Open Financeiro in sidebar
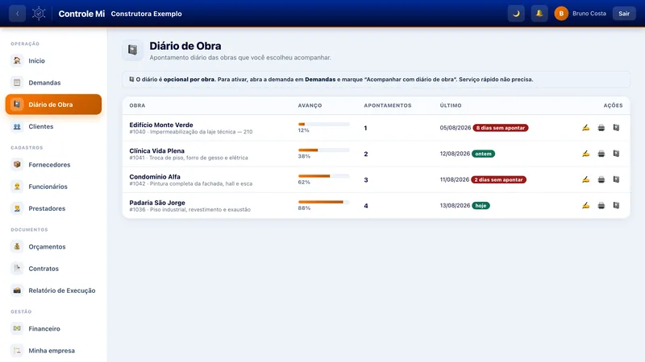The width and height of the screenshot is (645, 362). (x=53, y=329)
